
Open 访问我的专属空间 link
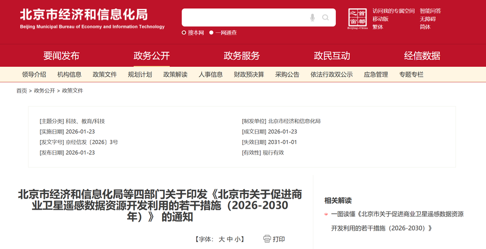[394, 11]
